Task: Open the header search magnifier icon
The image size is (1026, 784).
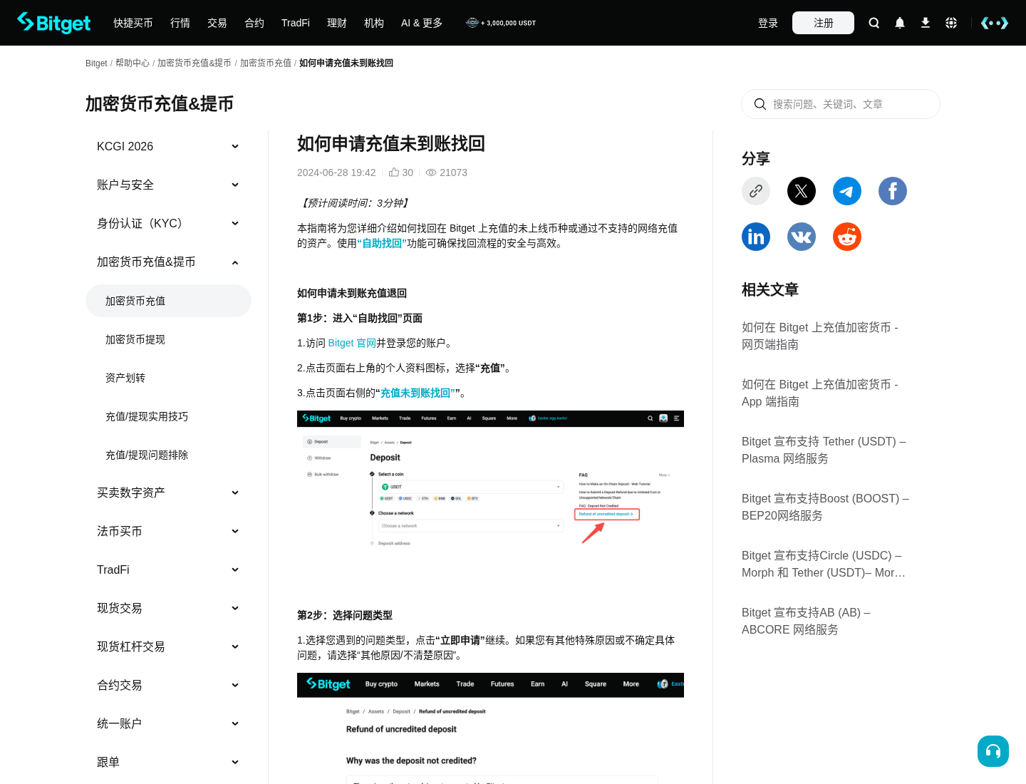Action: tap(874, 23)
